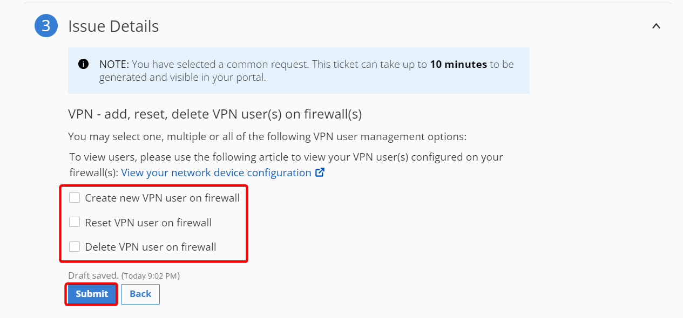Tick the Create new VPN user checkbox

click(75, 198)
